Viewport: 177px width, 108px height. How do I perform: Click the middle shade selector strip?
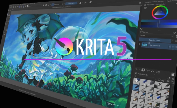click(159, 23)
